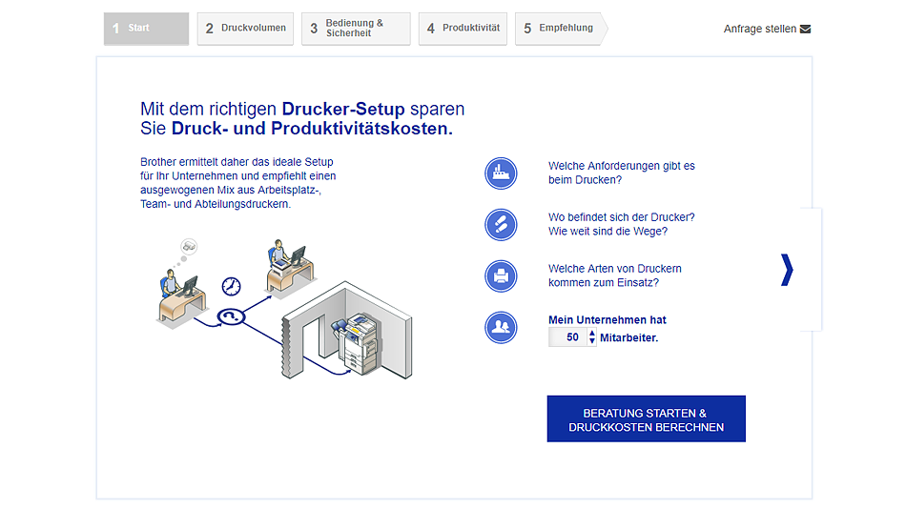Click the Mitarbeiter number field showing 50
Viewport: 906px width, 509px height.
pyautogui.click(x=571, y=337)
